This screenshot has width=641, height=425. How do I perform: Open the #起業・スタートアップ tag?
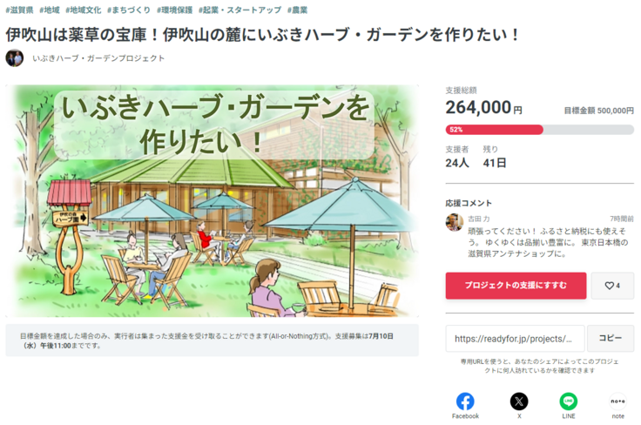pyautogui.click(x=240, y=10)
